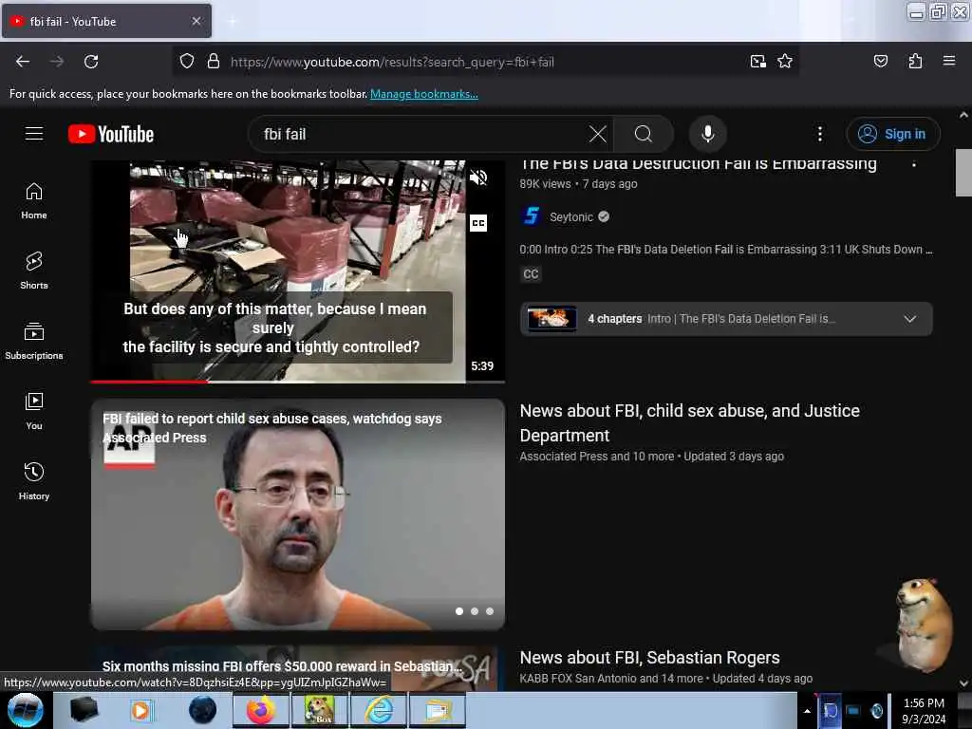Click the chapters preview thumbnail image
This screenshot has width=972, height=729.
(x=551, y=319)
